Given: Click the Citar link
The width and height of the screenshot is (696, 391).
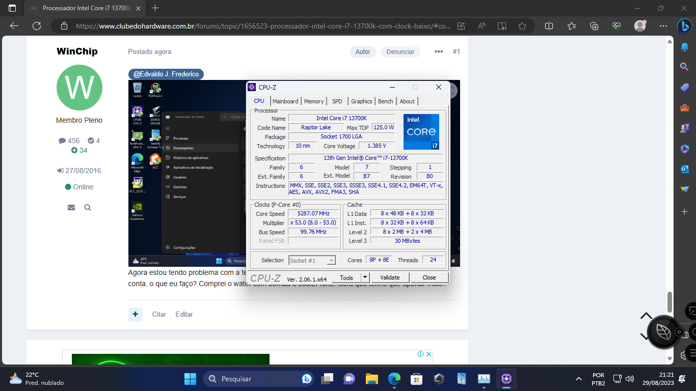Looking at the screenshot, I should (159, 314).
